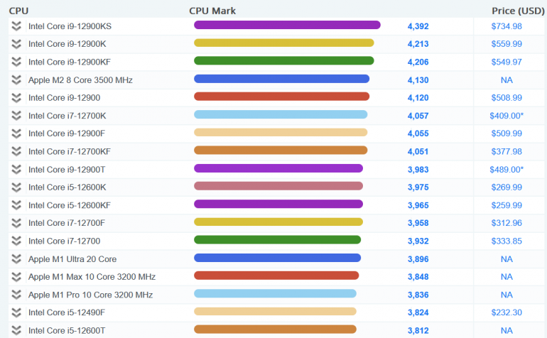
Task: Click the $377.98 price link
Action: [x=507, y=151]
